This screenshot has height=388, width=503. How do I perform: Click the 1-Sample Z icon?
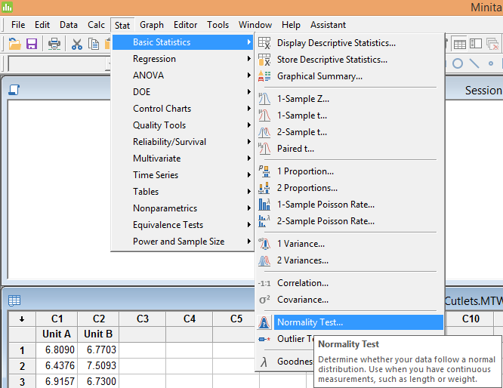(264, 98)
